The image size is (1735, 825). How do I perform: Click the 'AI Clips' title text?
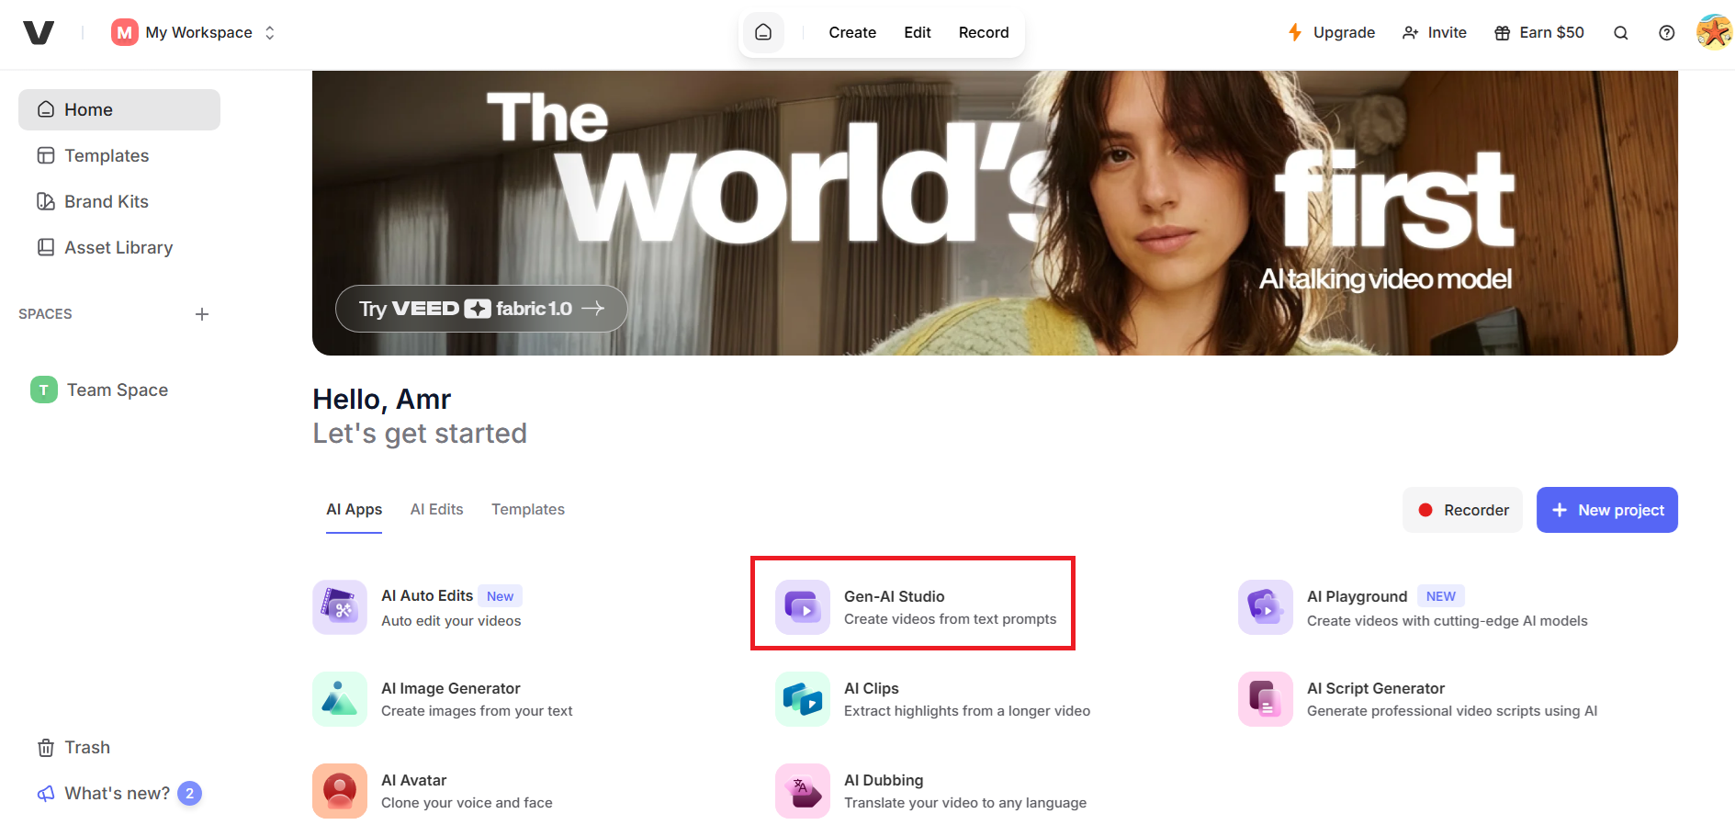click(872, 689)
